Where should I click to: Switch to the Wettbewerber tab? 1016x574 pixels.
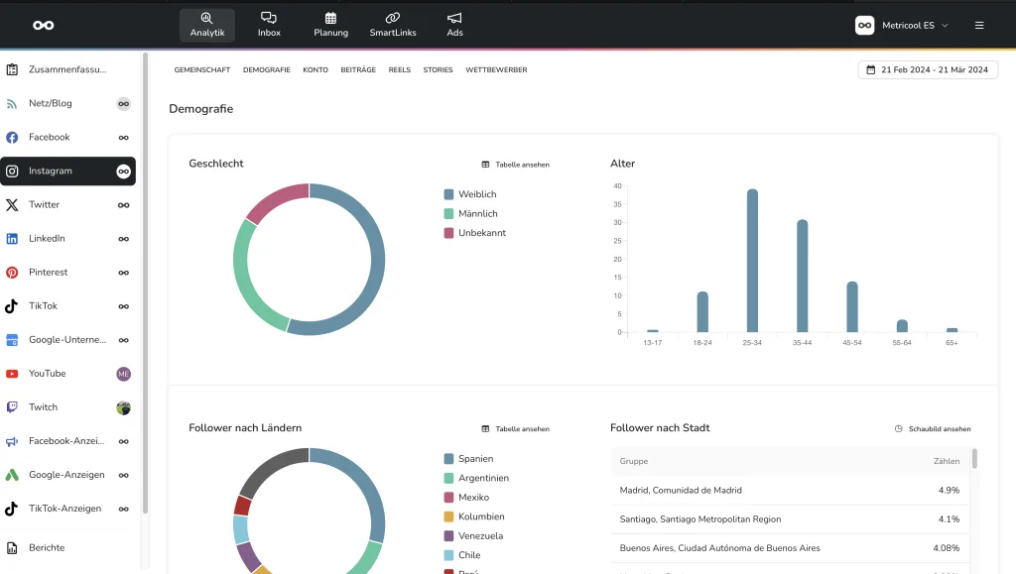click(x=496, y=70)
